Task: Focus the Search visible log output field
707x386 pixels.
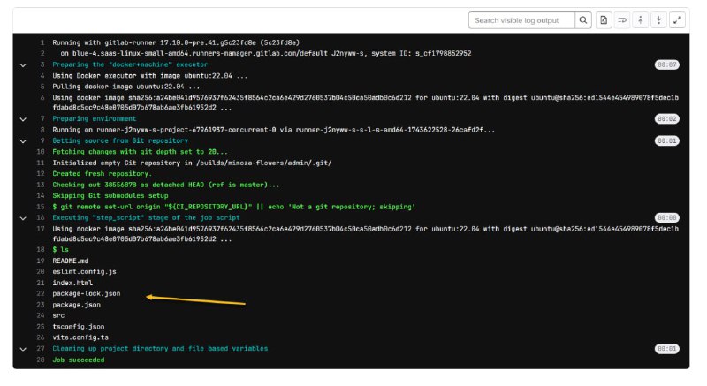Action: coord(521,20)
